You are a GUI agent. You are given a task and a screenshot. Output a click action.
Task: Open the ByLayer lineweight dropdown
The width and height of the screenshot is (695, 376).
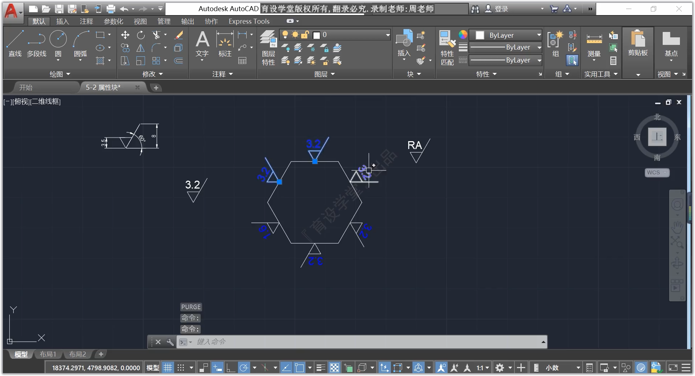coord(505,47)
